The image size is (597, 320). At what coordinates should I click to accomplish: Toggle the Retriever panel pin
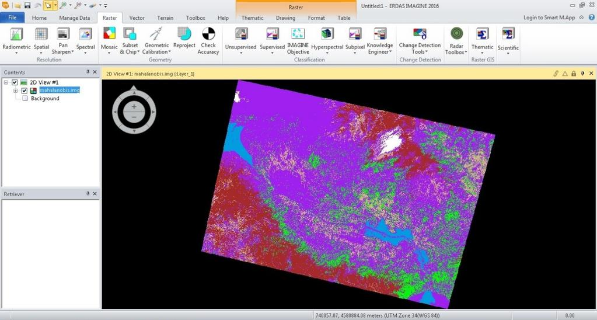(x=88, y=194)
